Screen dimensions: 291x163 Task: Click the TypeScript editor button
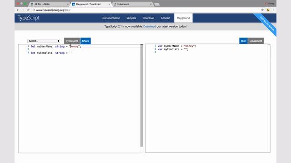point(72,41)
